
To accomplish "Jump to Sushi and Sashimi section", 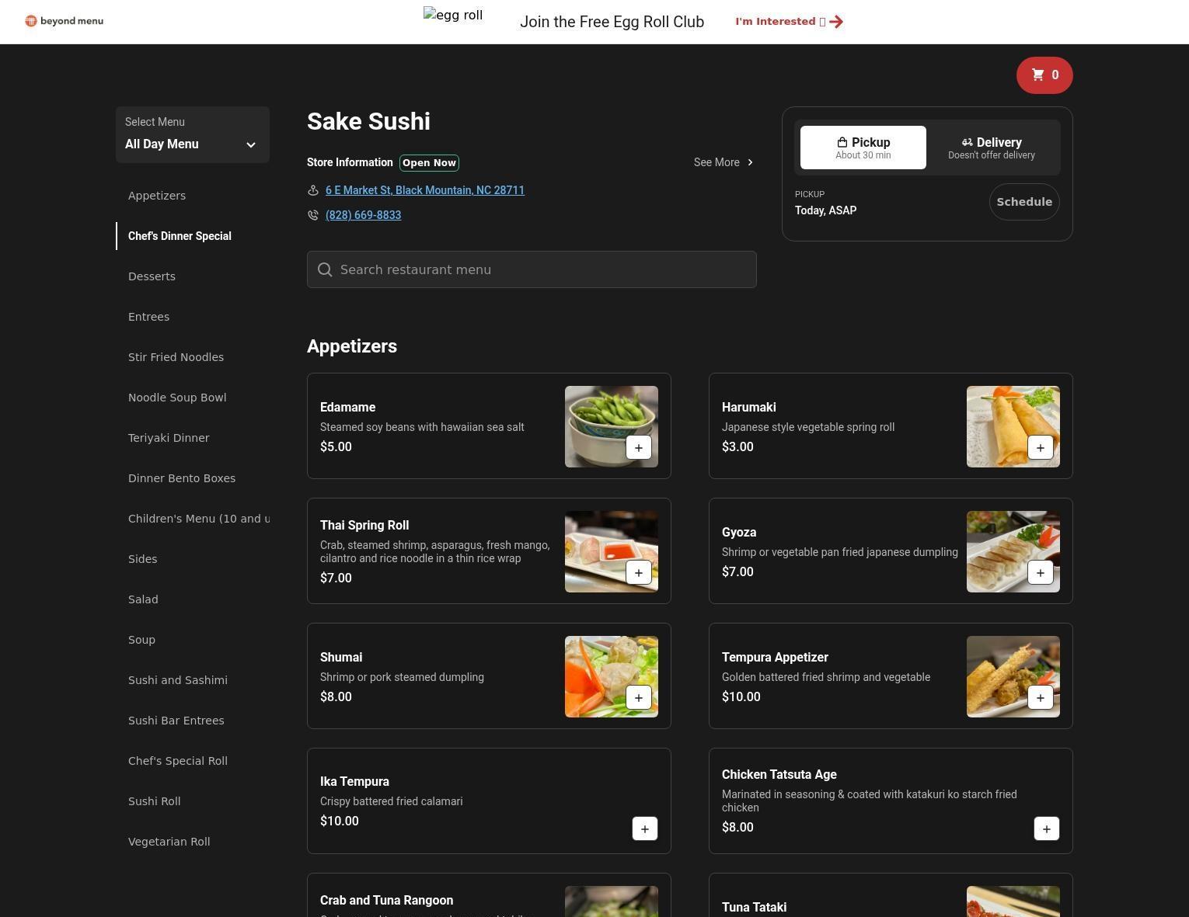I will click(178, 680).
